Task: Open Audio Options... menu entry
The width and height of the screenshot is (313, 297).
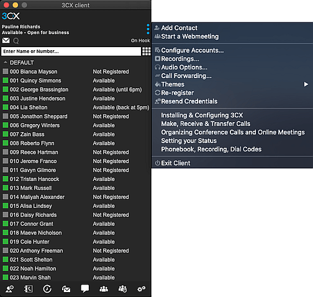Action: pos(232,67)
